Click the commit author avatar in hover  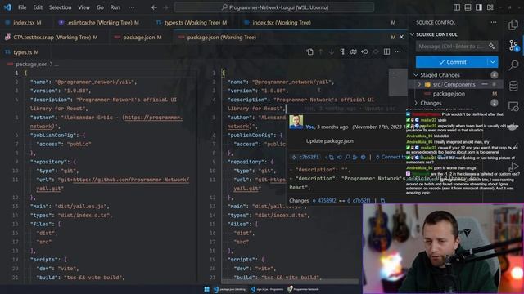[296, 122]
